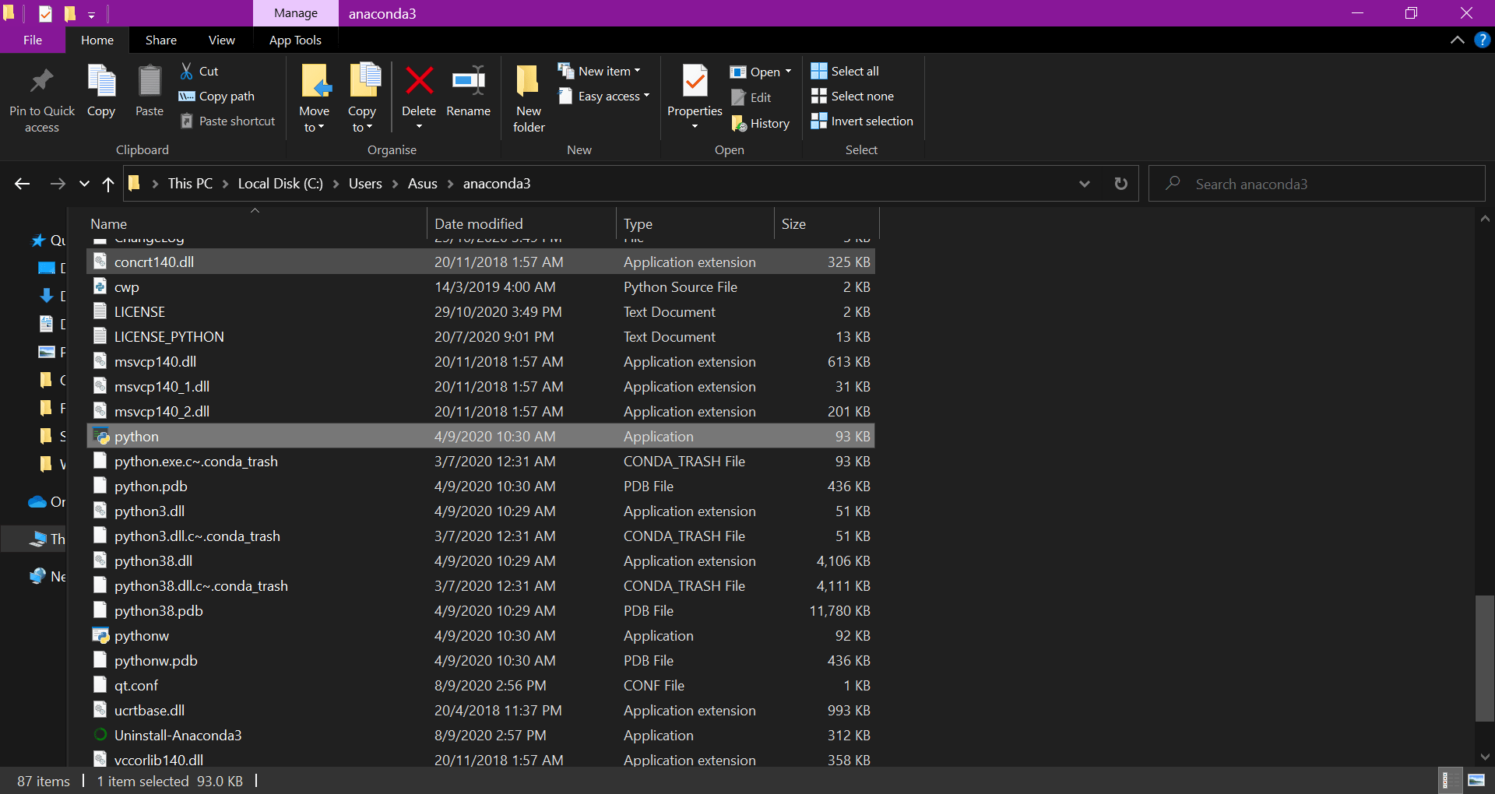This screenshot has width=1495, height=794.
Task: Select python.exe.c~.conda_trash file
Action: point(480,462)
